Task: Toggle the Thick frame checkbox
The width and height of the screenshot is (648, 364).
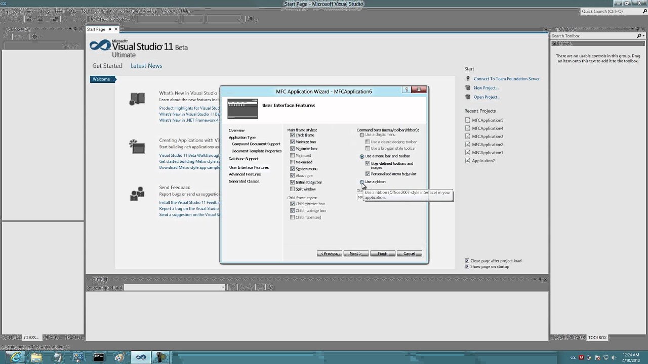Action: click(292, 135)
